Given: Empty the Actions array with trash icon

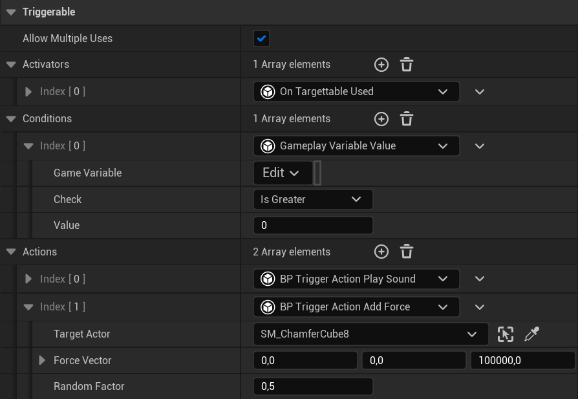Looking at the screenshot, I should (x=407, y=252).
